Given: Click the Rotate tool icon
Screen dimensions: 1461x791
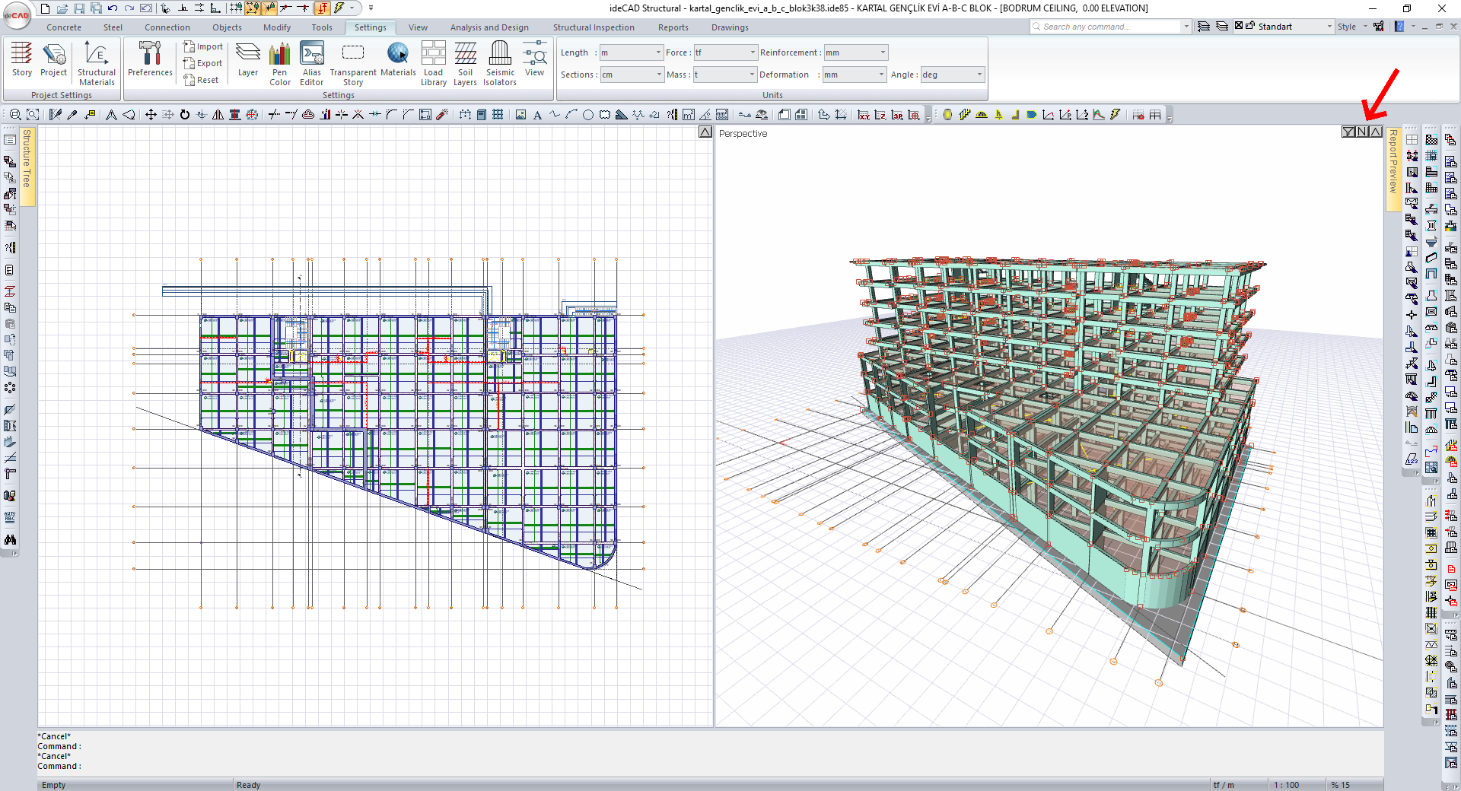Looking at the screenshot, I should (185, 115).
